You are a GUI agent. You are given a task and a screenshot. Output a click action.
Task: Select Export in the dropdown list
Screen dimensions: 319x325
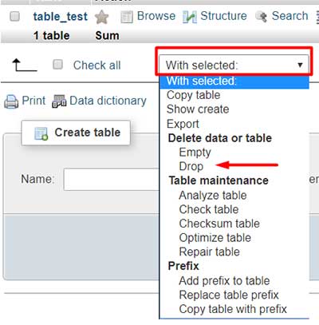coord(183,124)
